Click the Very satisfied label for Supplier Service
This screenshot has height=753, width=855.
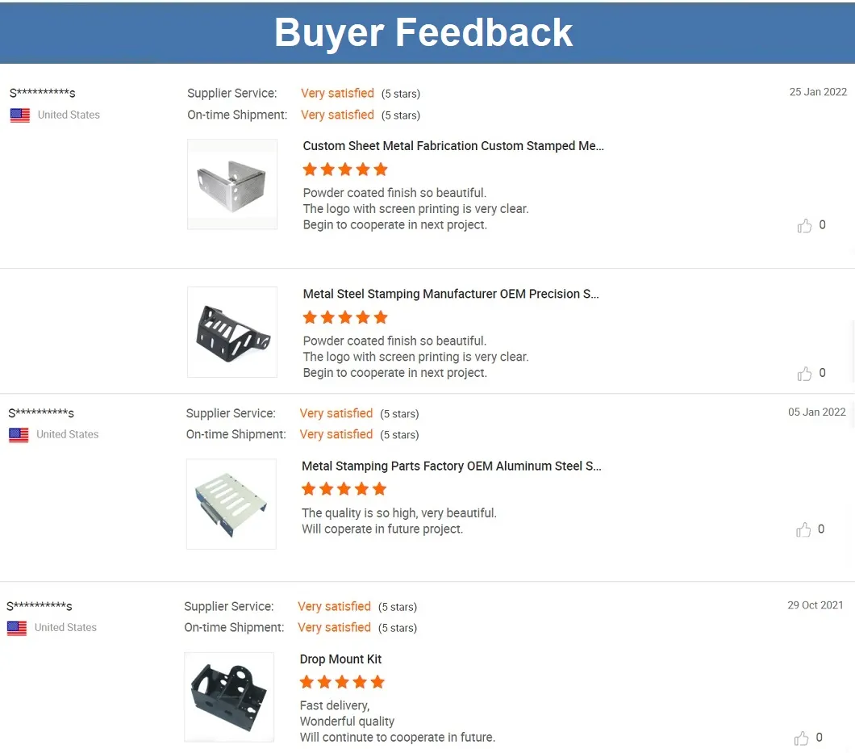click(337, 93)
